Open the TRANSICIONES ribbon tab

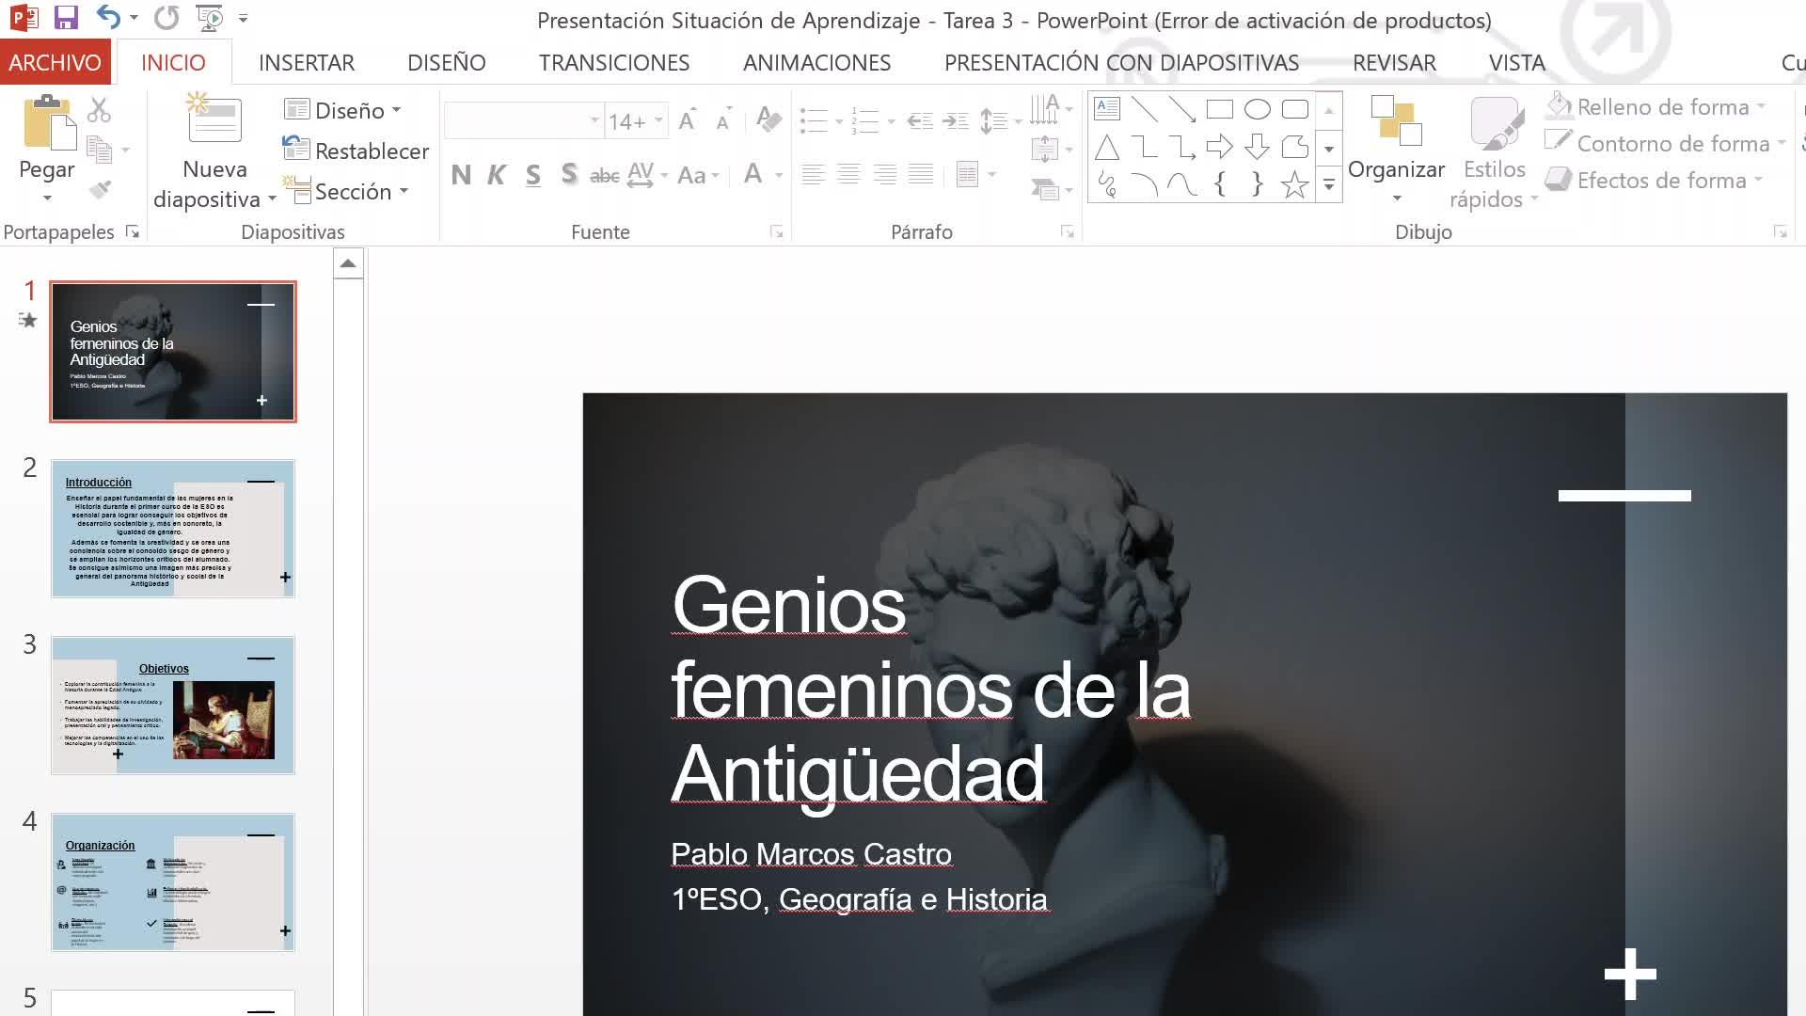613,63
